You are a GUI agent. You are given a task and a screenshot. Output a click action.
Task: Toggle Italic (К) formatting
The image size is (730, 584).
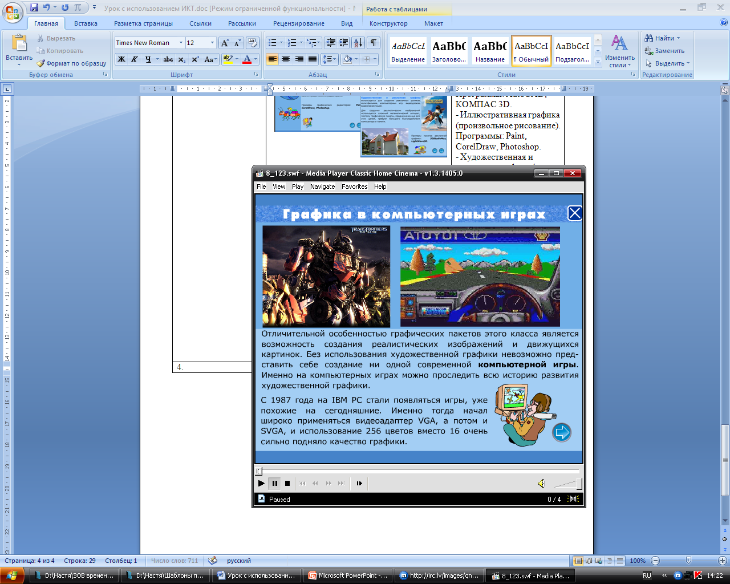click(x=135, y=59)
